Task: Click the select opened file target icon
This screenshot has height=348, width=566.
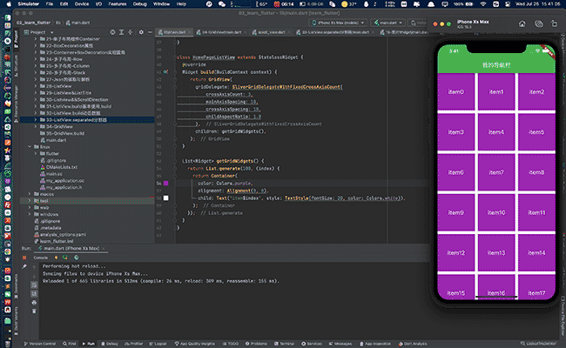Action: 112,32
